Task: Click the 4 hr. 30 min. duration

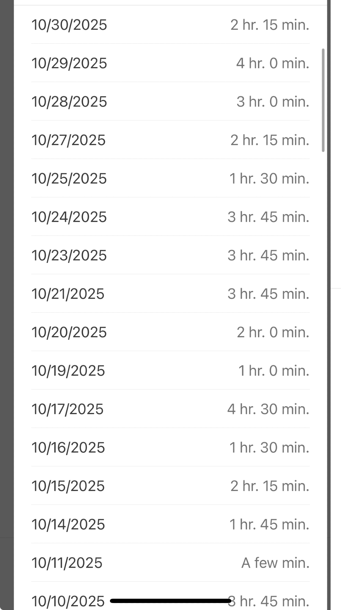Action: [x=268, y=409]
